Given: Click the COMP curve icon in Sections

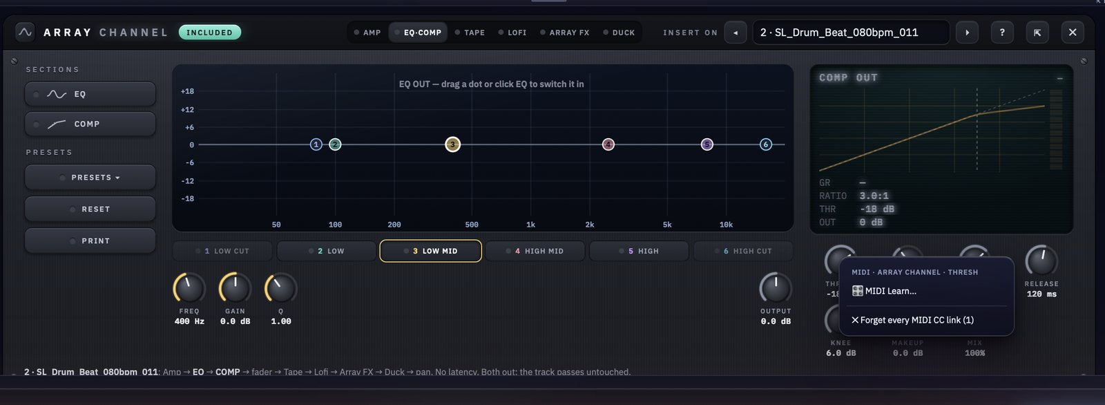Looking at the screenshot, I should (57, 124).
